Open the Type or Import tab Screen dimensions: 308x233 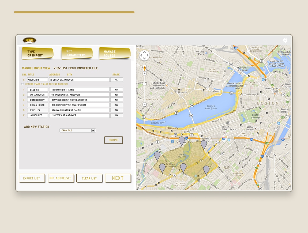[x=37, y=53]
